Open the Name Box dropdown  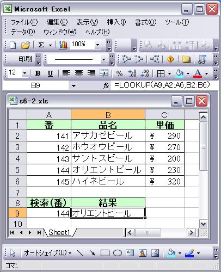[73, 85]
